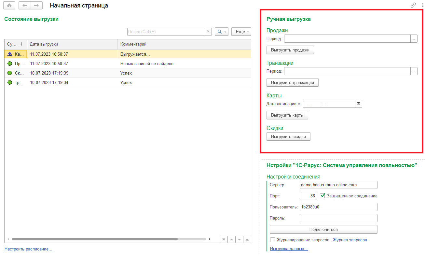Select Выгружается... comment cell
The height and width of the screenshot is (256, 425).
184,54
